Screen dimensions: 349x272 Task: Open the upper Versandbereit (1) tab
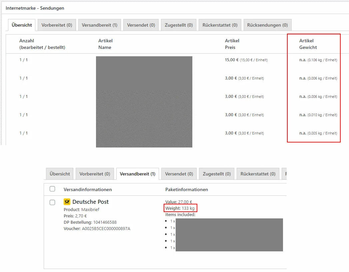coord(99,25)
